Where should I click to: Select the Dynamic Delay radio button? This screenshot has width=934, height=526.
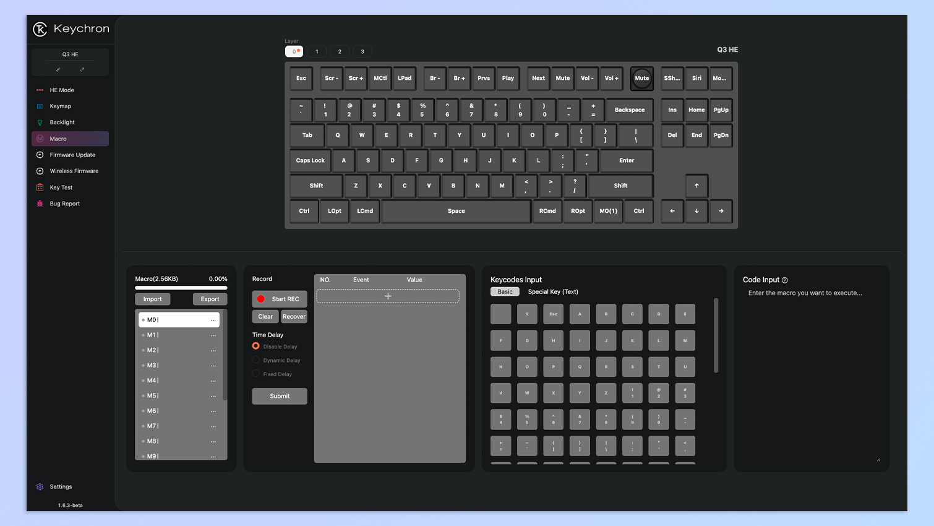pyautogui.click(x=256, y=360)
